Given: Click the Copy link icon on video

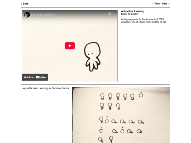Looking at the screenshot, I should pos(110,15).
